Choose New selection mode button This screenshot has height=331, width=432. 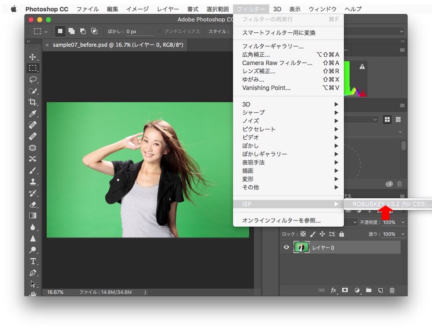coord(60,31)
